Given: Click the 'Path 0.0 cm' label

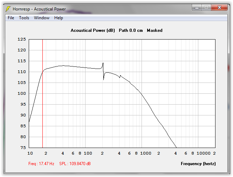Looking at the screenshot, I should pos(131,30).
